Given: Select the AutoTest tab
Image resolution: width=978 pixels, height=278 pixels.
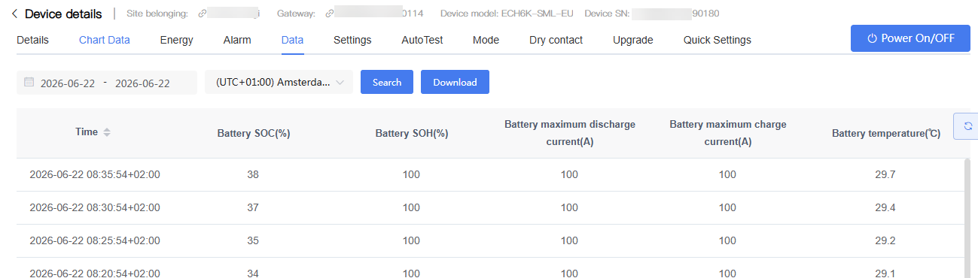Looking at the screenshot, I should coord(422,40).
